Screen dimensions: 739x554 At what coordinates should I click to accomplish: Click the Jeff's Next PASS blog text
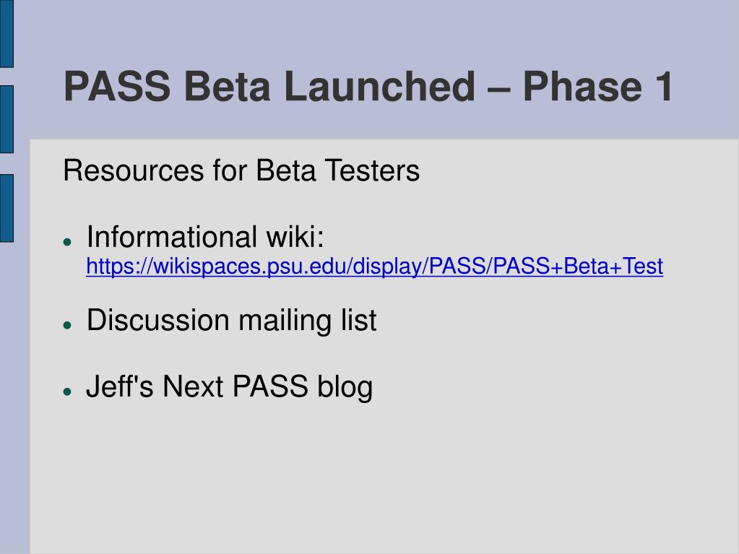[x=230, y=386]
